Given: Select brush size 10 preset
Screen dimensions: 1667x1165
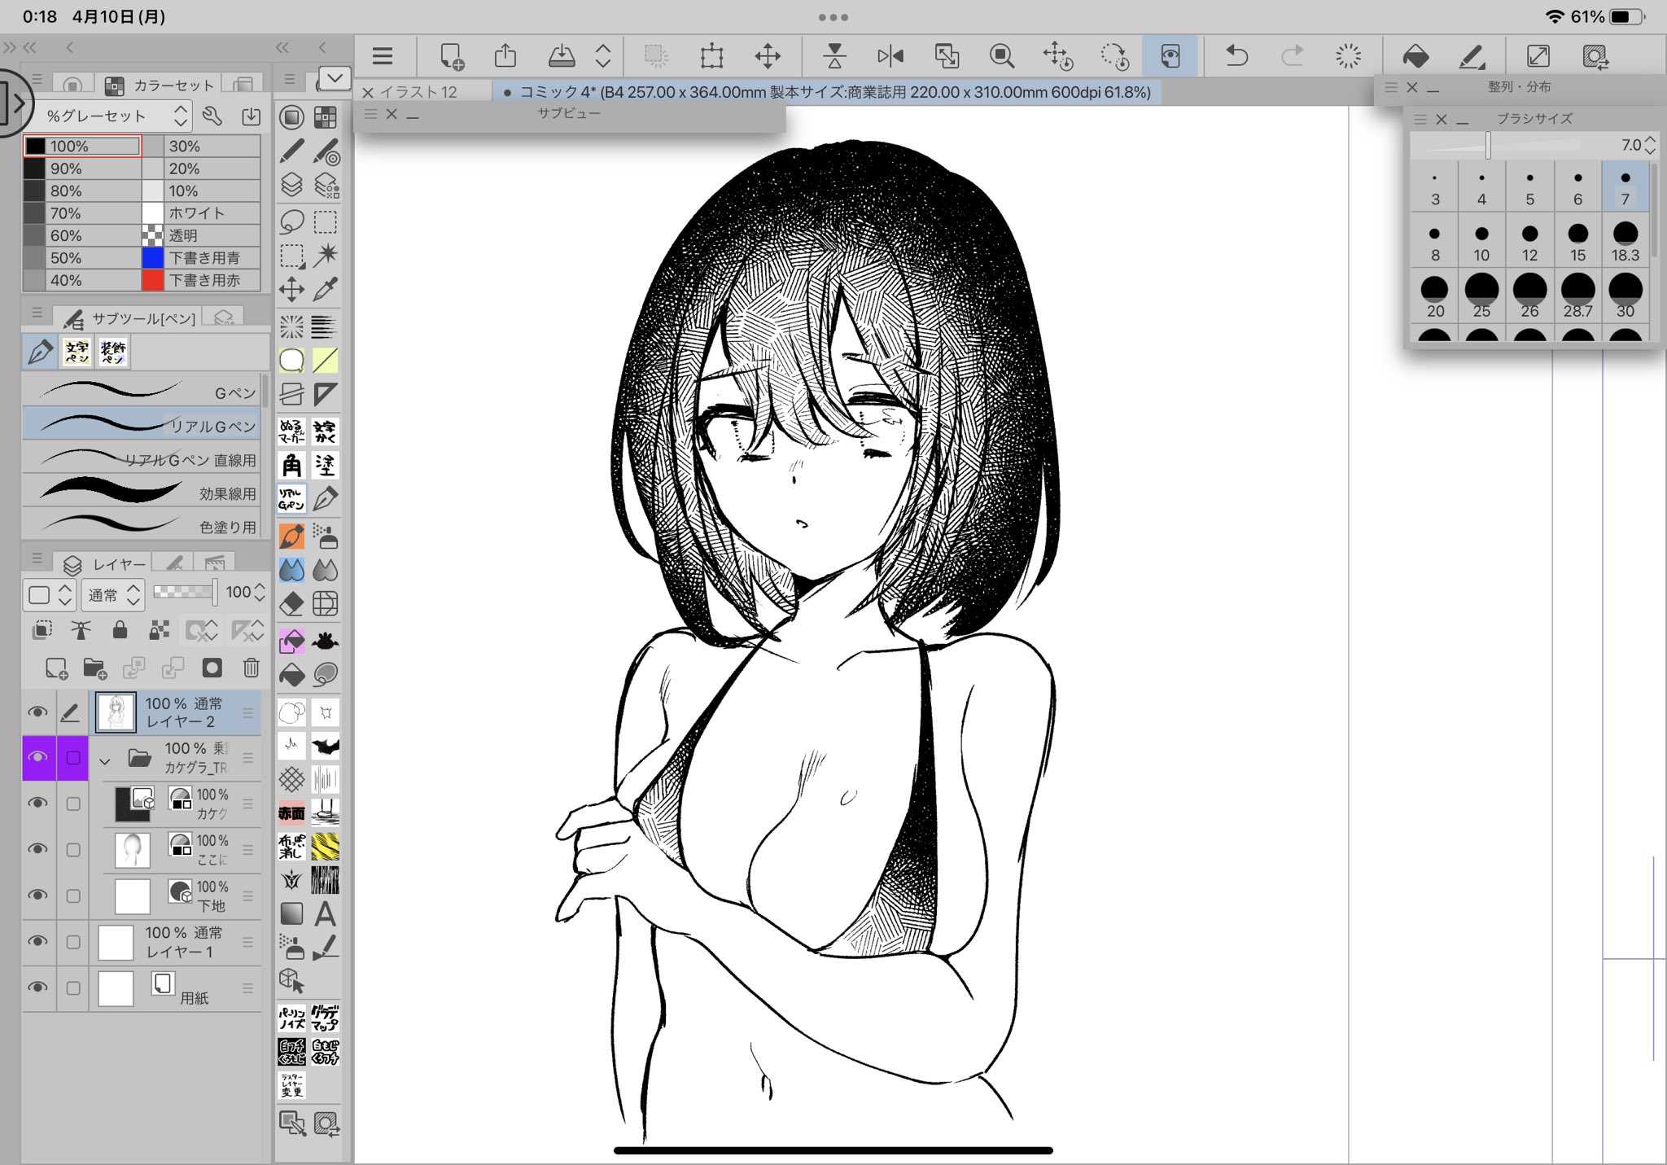Looking at the screenshot, I should point(1481,243).
